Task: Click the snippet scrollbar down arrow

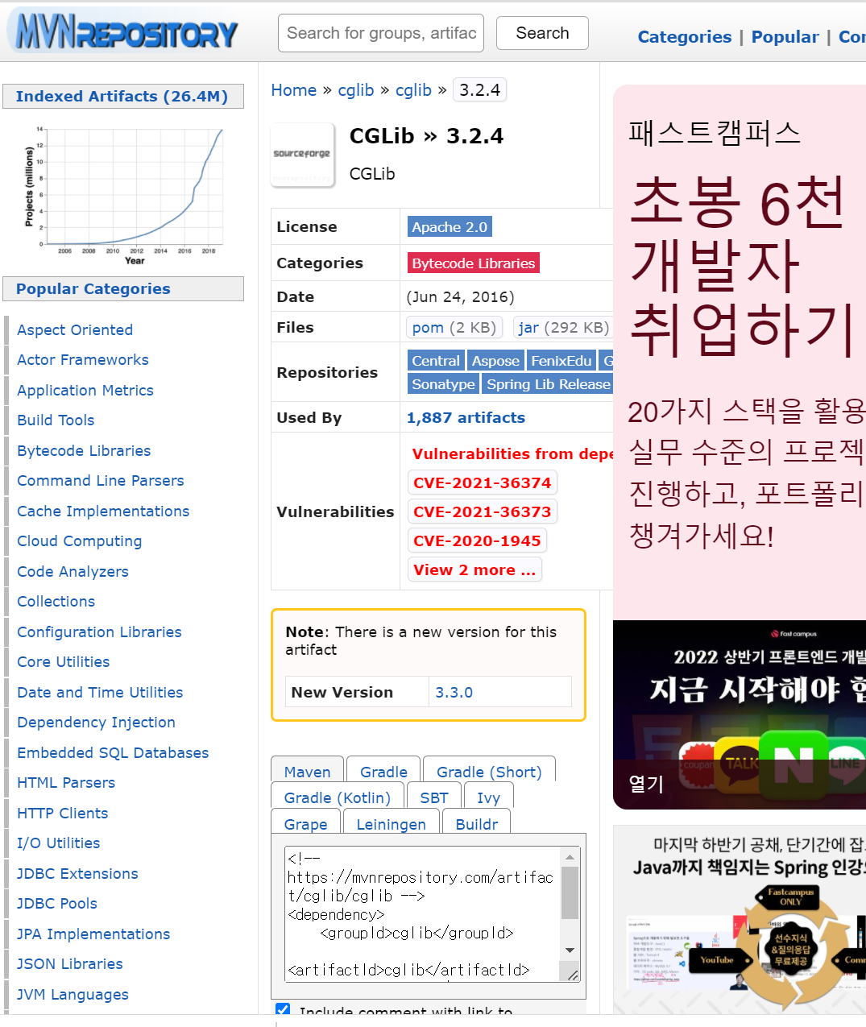Action: pyautogui.click(x=570, y=950)
